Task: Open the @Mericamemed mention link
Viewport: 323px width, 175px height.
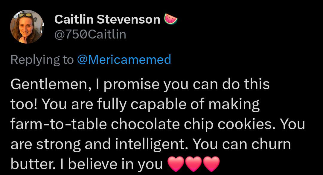Action: tap(124, 60)
